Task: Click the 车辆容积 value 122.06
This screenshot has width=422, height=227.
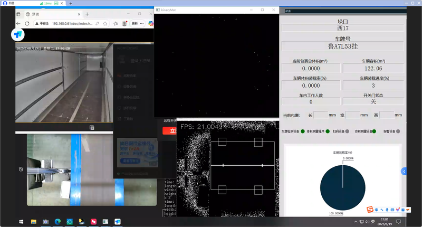Action: 373,69
